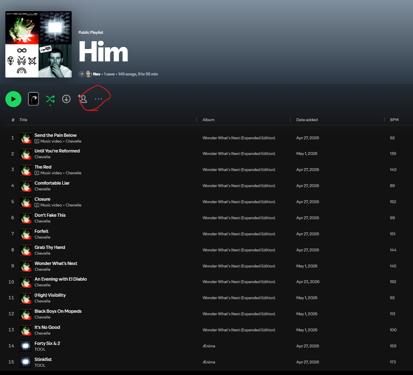
Task: Select BPM value 173 for Stinkfist
Action: pos(393,362)
